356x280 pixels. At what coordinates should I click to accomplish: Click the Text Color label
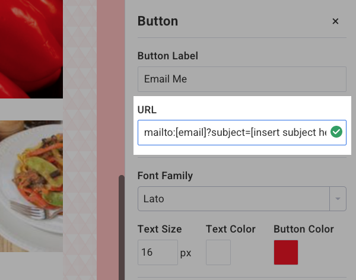[x=231, y=229]
